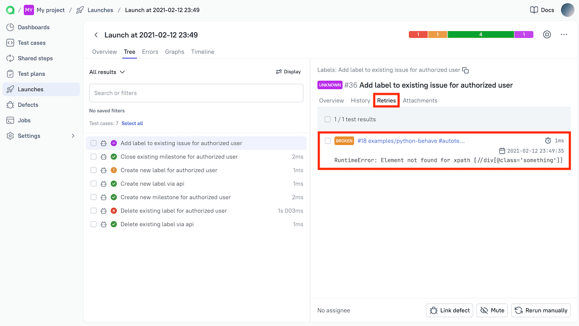Click the stop launch icon near the status bar

(x=547, y=34)
